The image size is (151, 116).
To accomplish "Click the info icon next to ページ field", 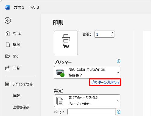I will [x=119, y=112].
